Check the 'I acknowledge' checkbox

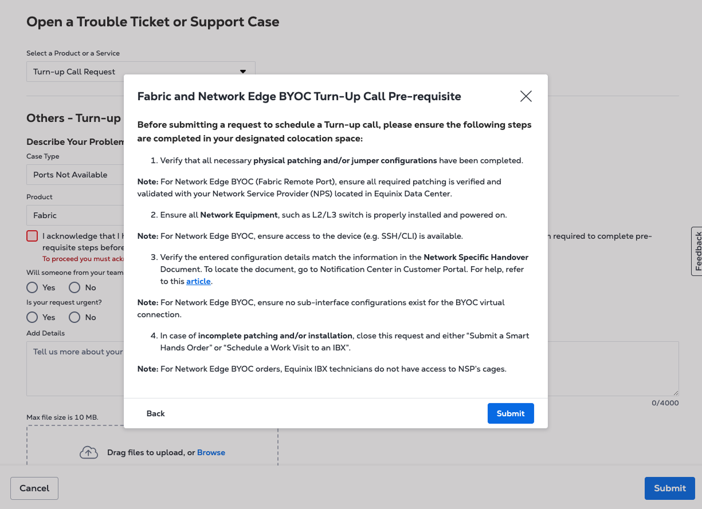32,236
